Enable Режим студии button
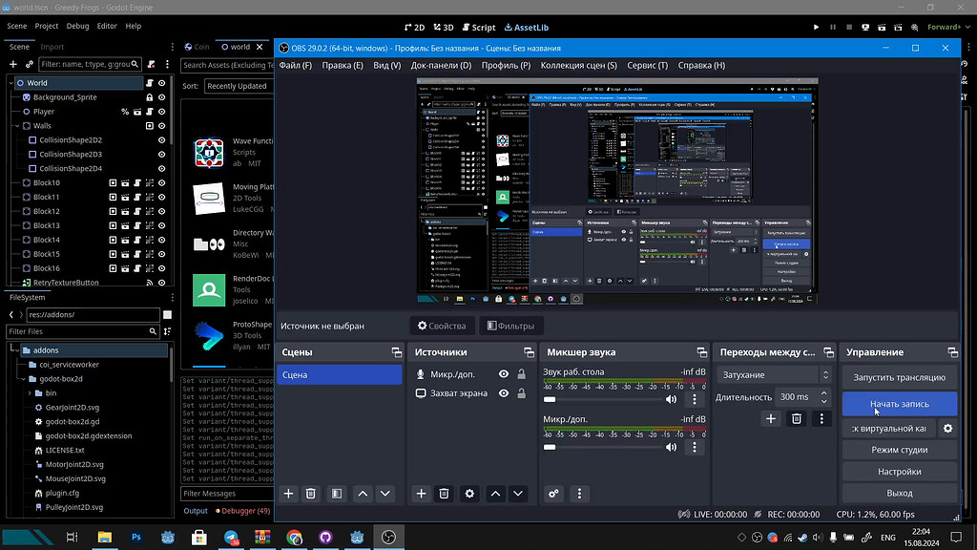Viewport: 977px width, 550px height. click(899, 450)
